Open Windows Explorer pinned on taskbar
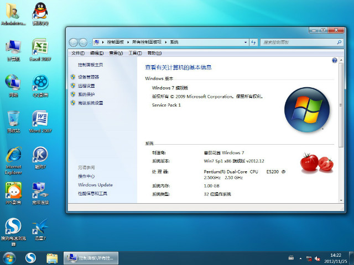This screenshot has width=354, height=265. click(52, 258)
